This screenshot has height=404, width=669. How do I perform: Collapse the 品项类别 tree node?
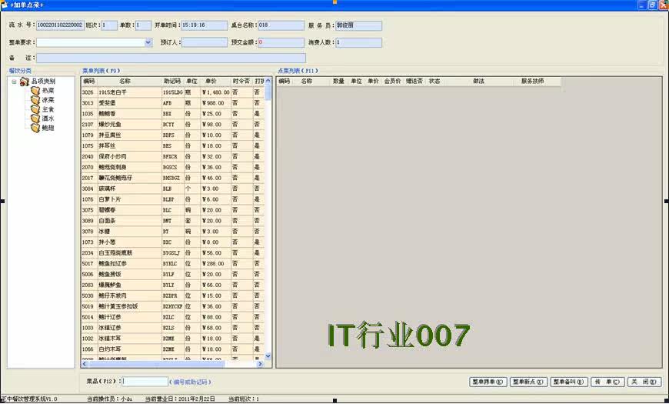14,82
